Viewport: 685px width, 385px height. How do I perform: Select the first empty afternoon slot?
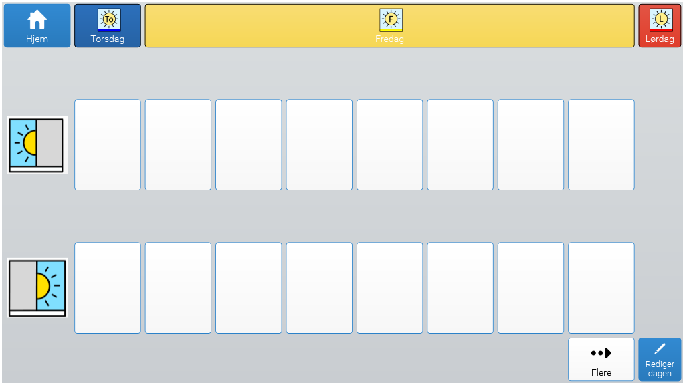tap(108, 287)
